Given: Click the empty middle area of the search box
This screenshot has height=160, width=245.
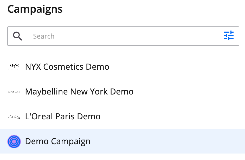Looking at the screenshot, I should tap(138, 36).
